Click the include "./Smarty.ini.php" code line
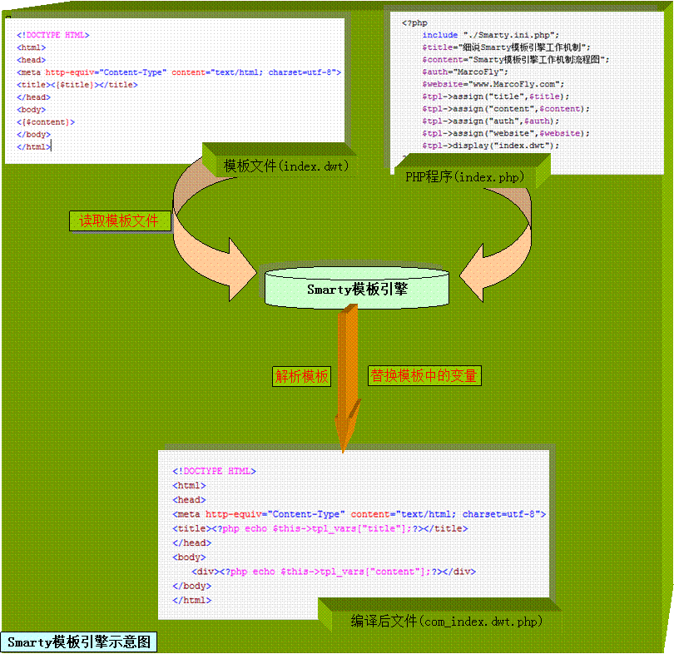Viewport: 674px width, 654px height. [x=489, y=35]
